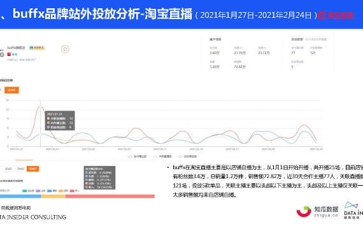Click the Taobao Live logo in header
Viewport: 363px width, 229px height.
click(336, 15)
